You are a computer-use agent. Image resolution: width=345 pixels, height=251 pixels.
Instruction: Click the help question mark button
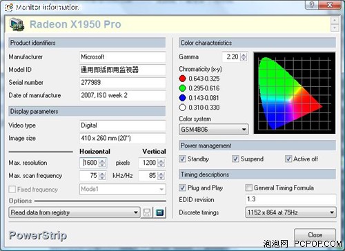(x=312, y=5)
